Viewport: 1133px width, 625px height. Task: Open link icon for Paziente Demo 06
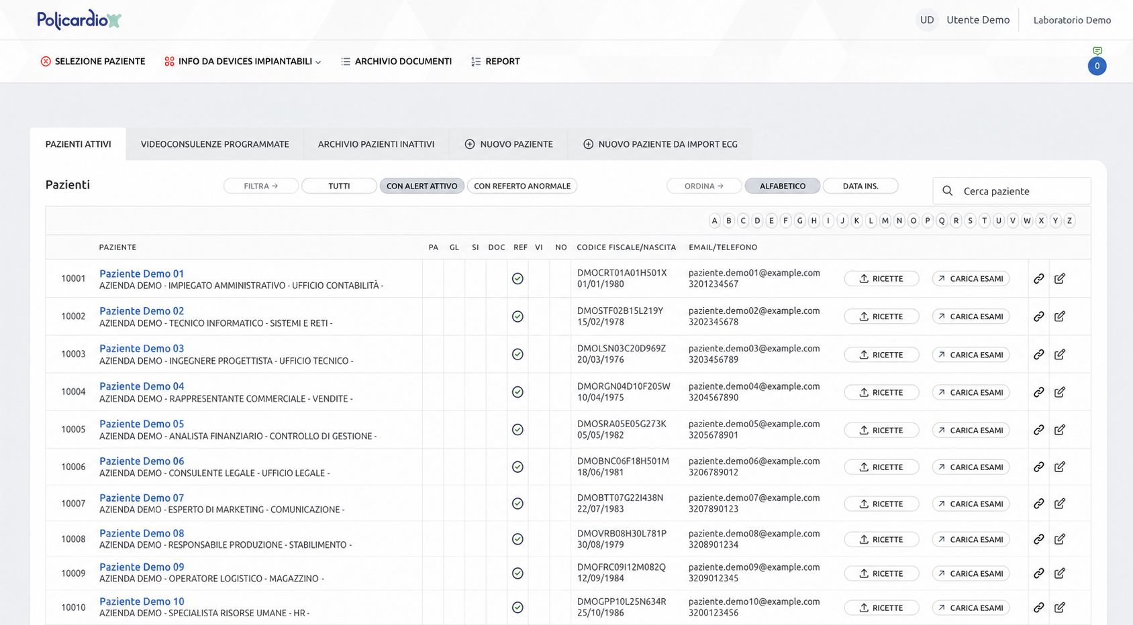[x=1038, y=467]
